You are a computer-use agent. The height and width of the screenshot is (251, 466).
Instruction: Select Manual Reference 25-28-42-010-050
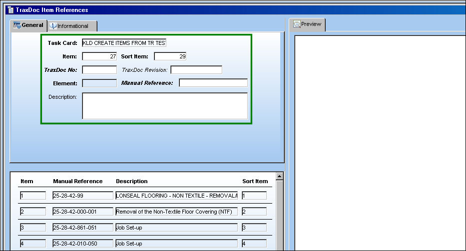[x=83, y=244]
